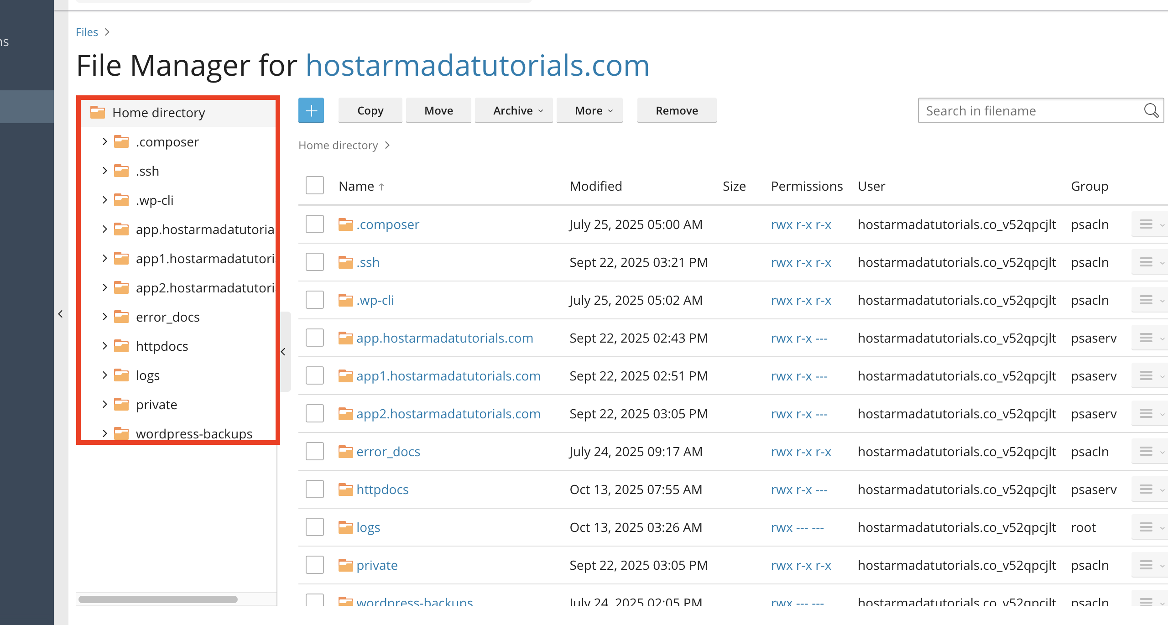Tick the select-all checkbox in header
Viewport: 1168px width, 625px height.
[315, 185]
